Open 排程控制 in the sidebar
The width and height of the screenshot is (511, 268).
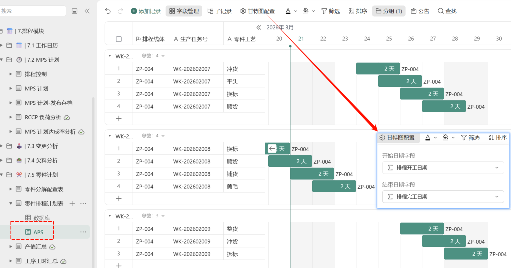point(36,74)
